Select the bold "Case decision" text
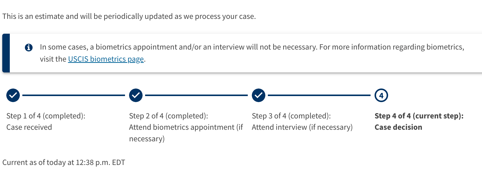The image size is (482, 173). click(398, 127)
